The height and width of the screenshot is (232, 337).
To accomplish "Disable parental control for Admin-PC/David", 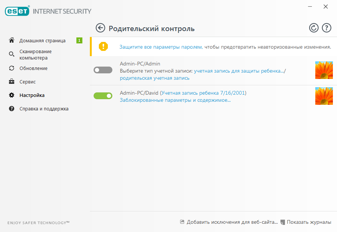I will (103, 96).
